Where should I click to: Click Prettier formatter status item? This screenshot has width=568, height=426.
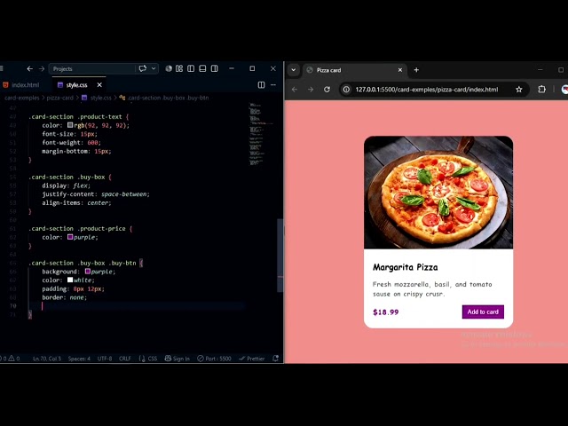(252, 359)
